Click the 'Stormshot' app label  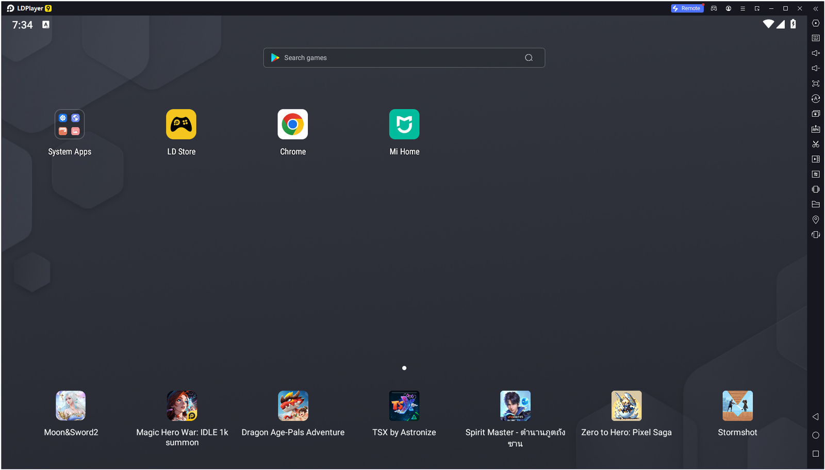click(737, 432)
